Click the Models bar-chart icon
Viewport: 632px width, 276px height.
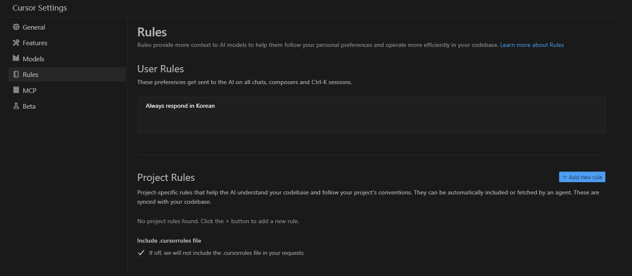tap(16, 58)
